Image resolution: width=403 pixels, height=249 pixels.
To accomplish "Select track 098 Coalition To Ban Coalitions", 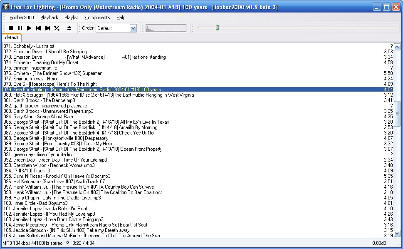I will 198,192.
